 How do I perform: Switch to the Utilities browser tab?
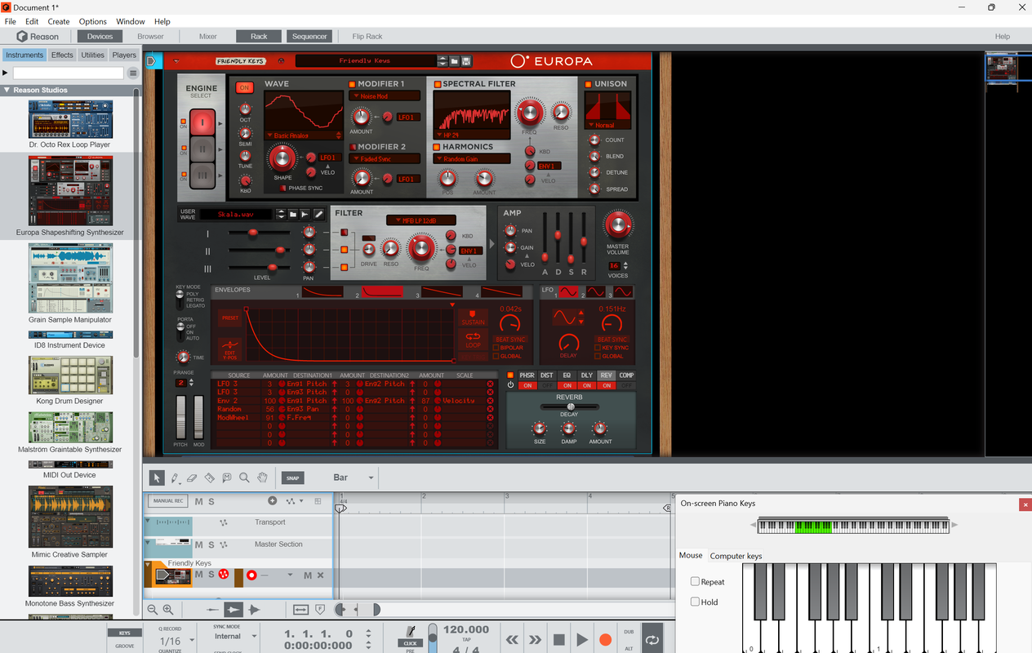coord(93,55)
